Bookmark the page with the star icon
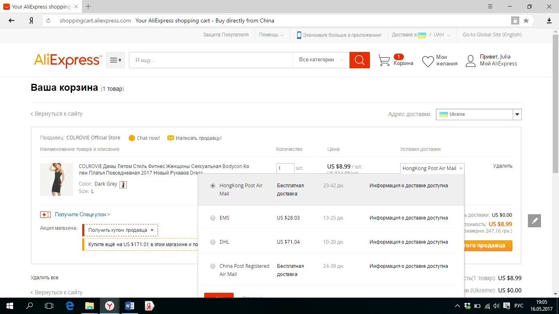This screenshot has height=314, width=559. [x=526, y=20]
